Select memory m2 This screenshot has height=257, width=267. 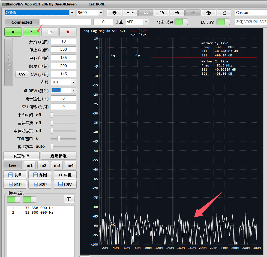pyautogui.click(x=43, y=165)
